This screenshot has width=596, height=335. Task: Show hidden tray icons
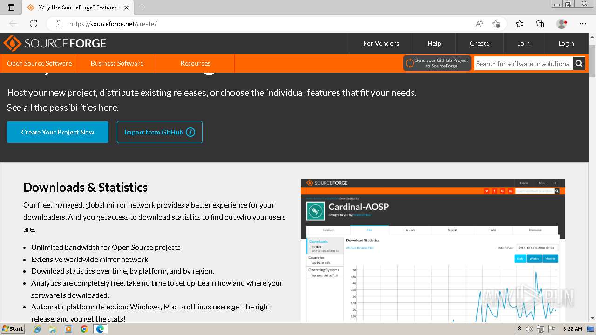pyautogui.click(x=519, y=329)
